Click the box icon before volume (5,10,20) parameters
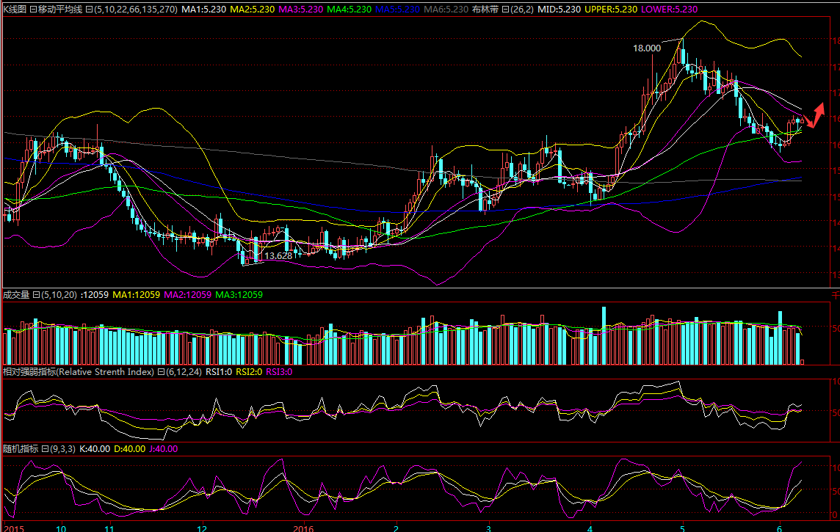The height and width of the screenshot is (532, 840). 37,295
